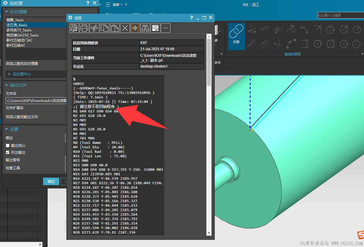Click the gear icon in 后处理 title bar
Viewport: 364px width, 247px height.
(5, 3)
